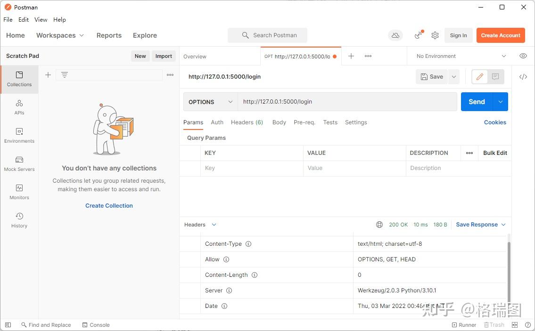Toggle sidebar with bottom-left panel icon

8,325
